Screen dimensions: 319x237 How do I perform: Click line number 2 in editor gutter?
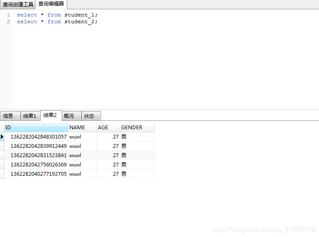pyautogui.click(x=8, y=22)
